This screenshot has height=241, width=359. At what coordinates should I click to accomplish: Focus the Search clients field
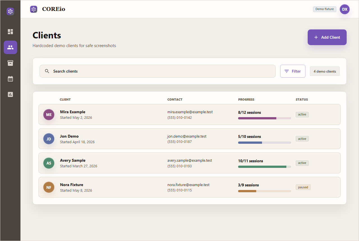click(158, 71)
